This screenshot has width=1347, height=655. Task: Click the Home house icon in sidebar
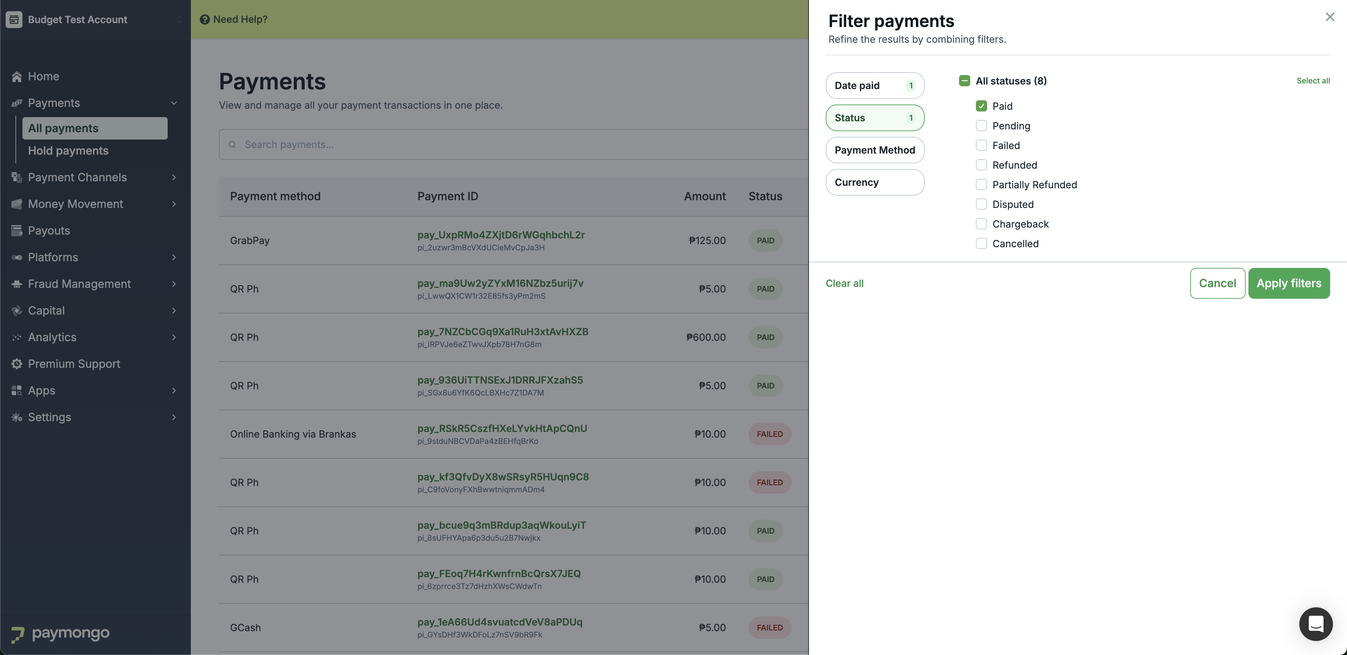tap(17, 77)
